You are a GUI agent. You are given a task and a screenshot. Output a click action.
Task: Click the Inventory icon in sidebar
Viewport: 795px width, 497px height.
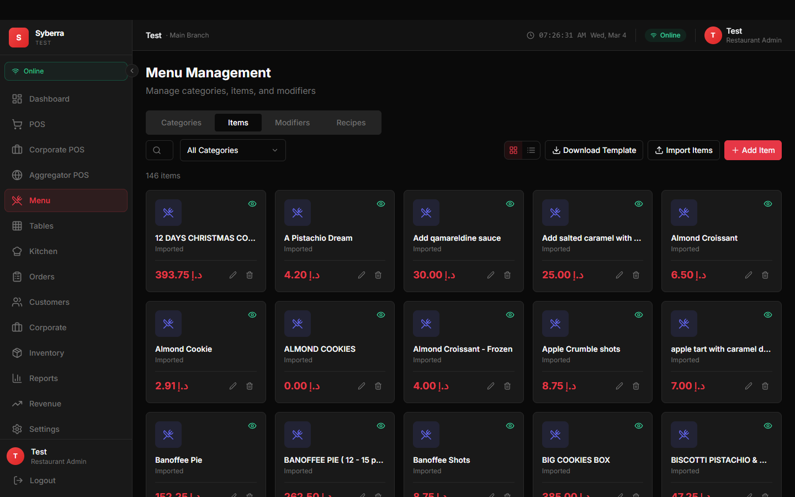[x=17, y=353]
